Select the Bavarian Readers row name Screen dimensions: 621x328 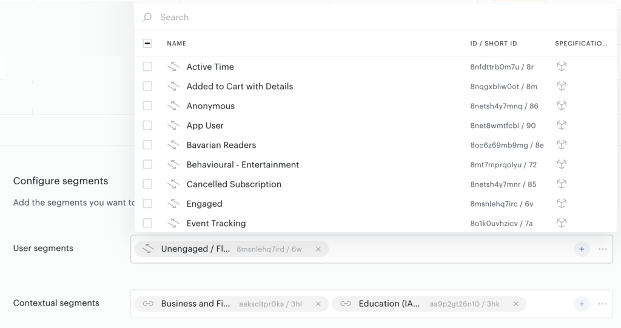click(221, 145)
